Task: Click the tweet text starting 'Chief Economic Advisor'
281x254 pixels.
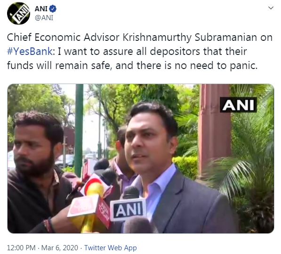Action: pyautogui.click(x=140, y=52)
